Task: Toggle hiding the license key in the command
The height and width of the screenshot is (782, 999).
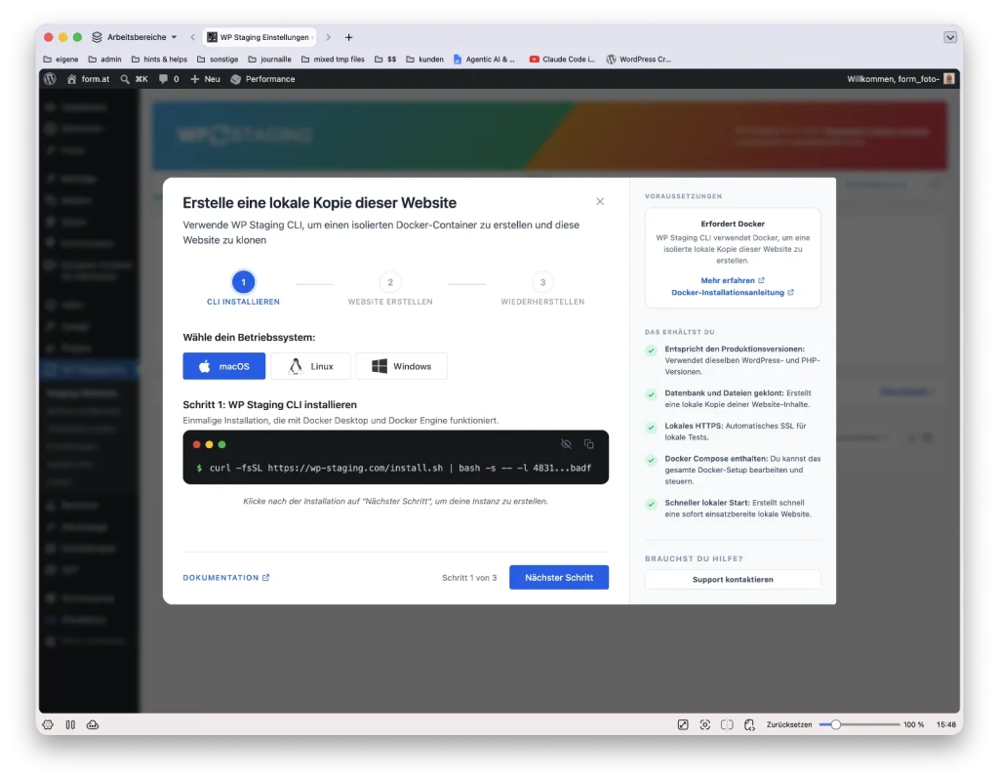Action: [x=566, y=444]
